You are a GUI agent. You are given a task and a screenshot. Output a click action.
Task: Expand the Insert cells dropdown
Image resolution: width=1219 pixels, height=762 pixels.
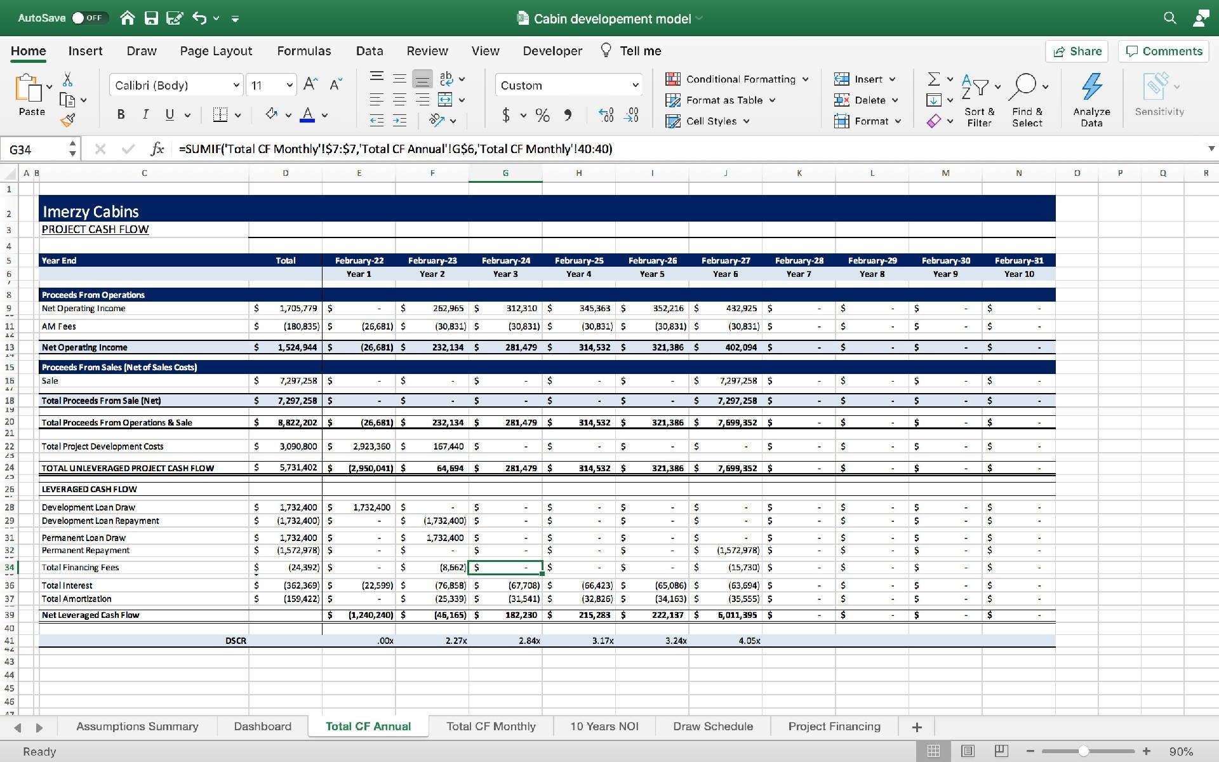click(x=892, y=79)
